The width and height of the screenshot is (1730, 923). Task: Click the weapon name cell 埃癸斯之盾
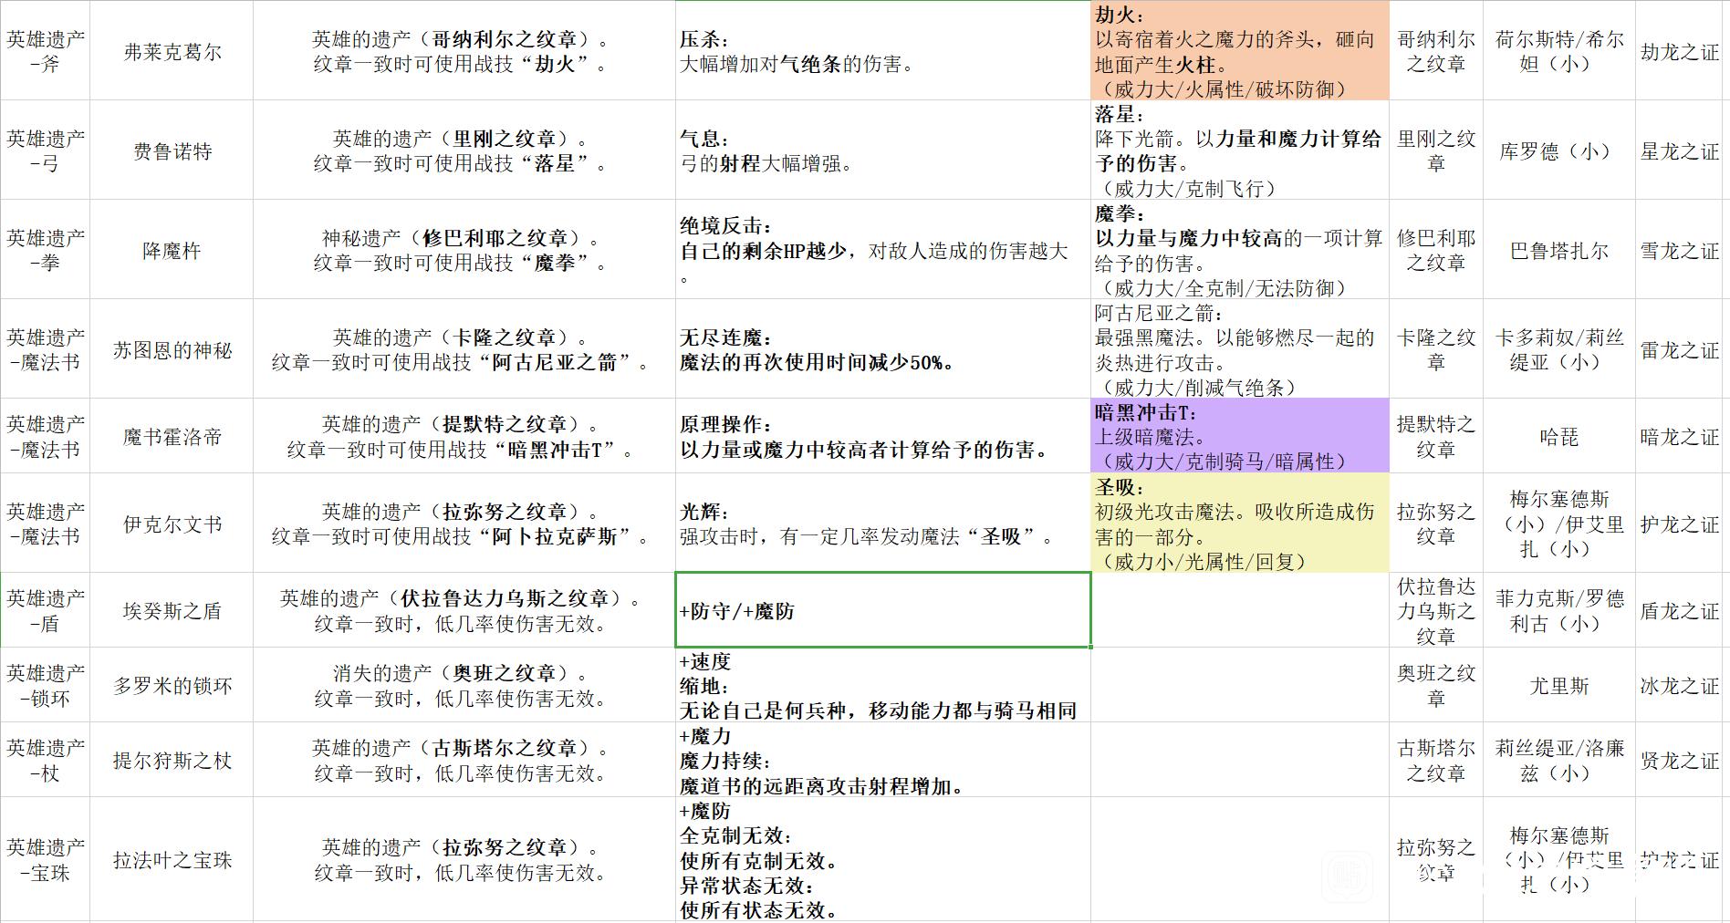(x=172, y=610)
